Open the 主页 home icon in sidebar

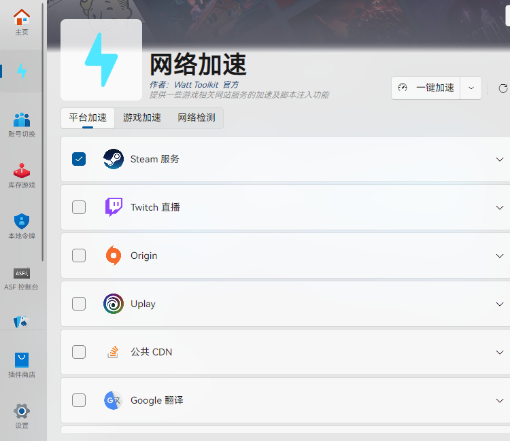[22, 21]
